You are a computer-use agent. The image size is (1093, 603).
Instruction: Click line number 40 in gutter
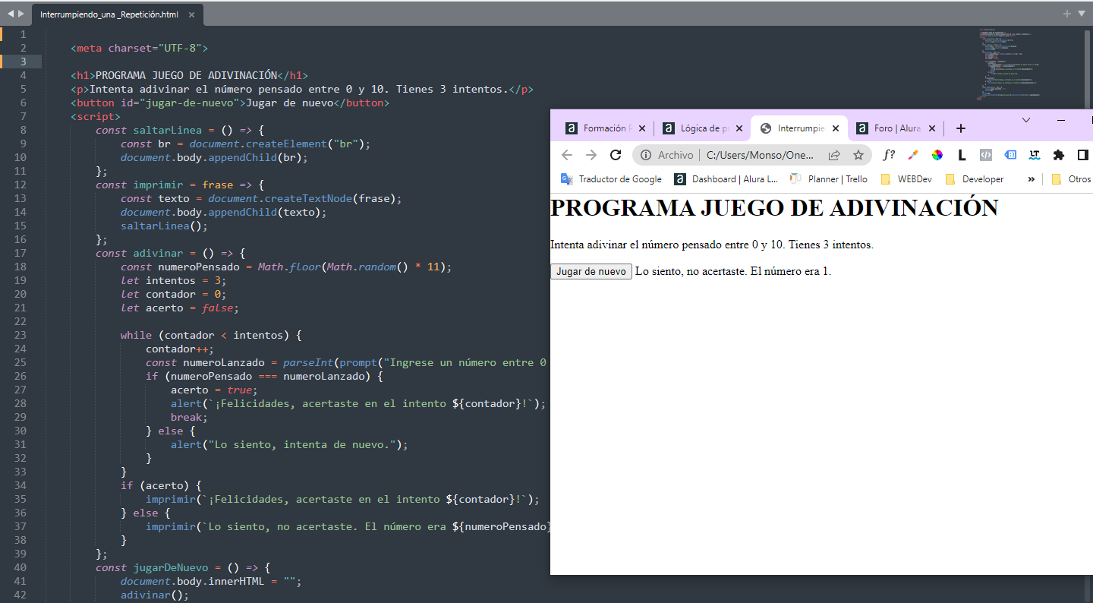[20, 567]
